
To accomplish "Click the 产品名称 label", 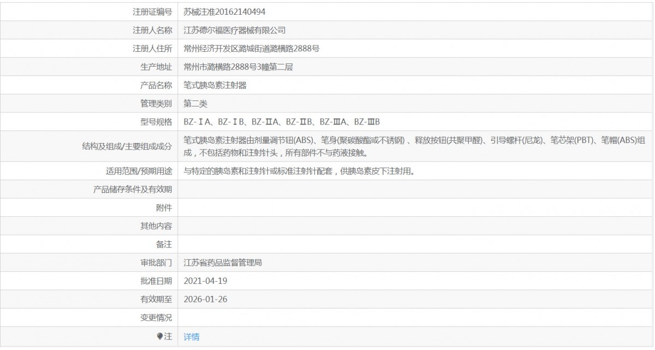I will 156,86.
